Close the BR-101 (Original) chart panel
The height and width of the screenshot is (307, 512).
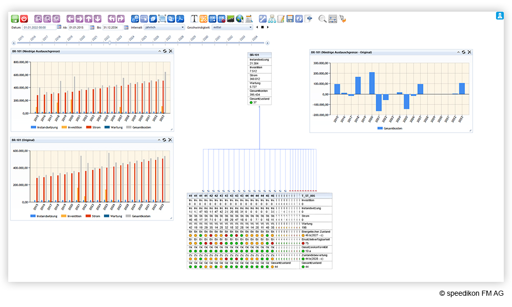170,140
